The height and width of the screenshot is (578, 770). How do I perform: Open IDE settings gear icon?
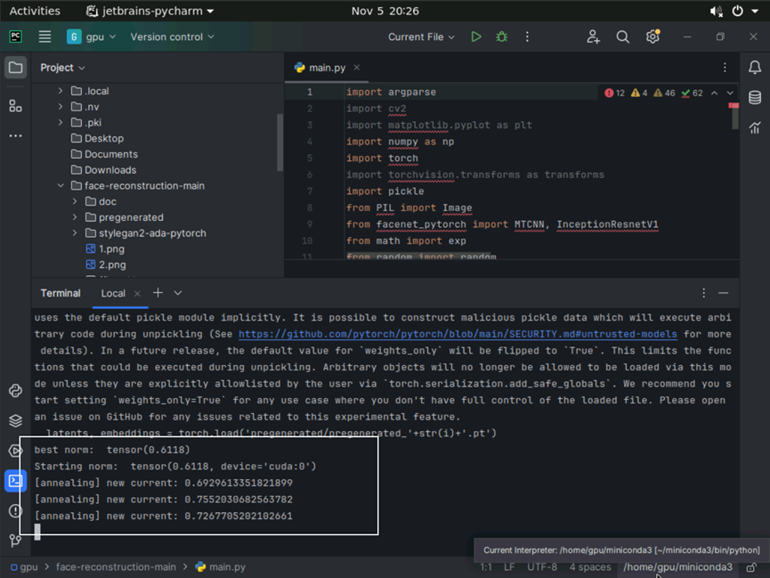(x=652, y=37)
